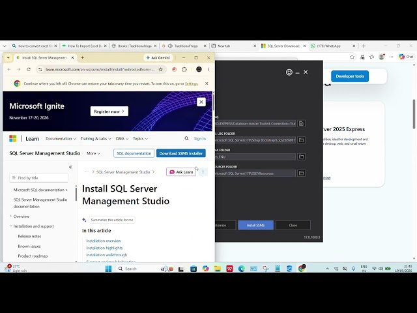This screenshot has height=313, width=417.
Task: Click the smiley feedback icon in installer
Action: (289, 72)
